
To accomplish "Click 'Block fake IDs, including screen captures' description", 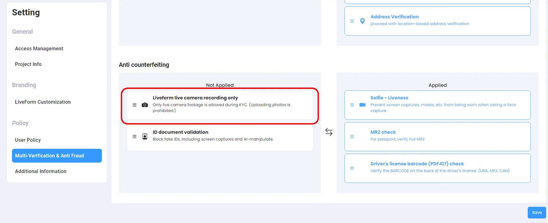I will click(x=213, y=139).
